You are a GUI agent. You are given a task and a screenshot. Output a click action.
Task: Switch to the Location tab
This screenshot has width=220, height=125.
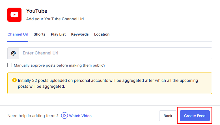pos(102,34)
